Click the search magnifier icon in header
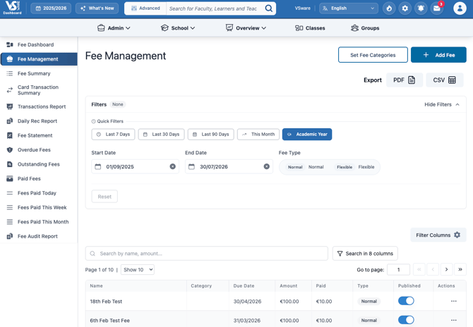Viewport: 473px width, 327px height. point(269,8)
